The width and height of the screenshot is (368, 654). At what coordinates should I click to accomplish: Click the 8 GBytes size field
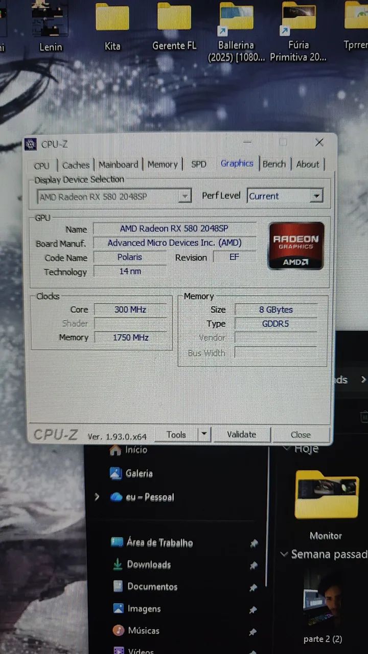276,310
